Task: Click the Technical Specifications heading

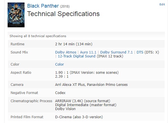Action: point(63,14)
